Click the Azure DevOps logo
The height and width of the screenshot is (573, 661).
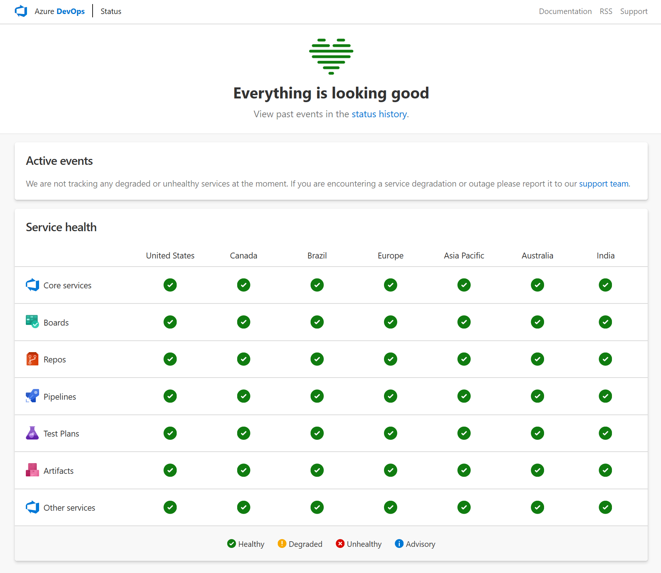pos(21,11)
